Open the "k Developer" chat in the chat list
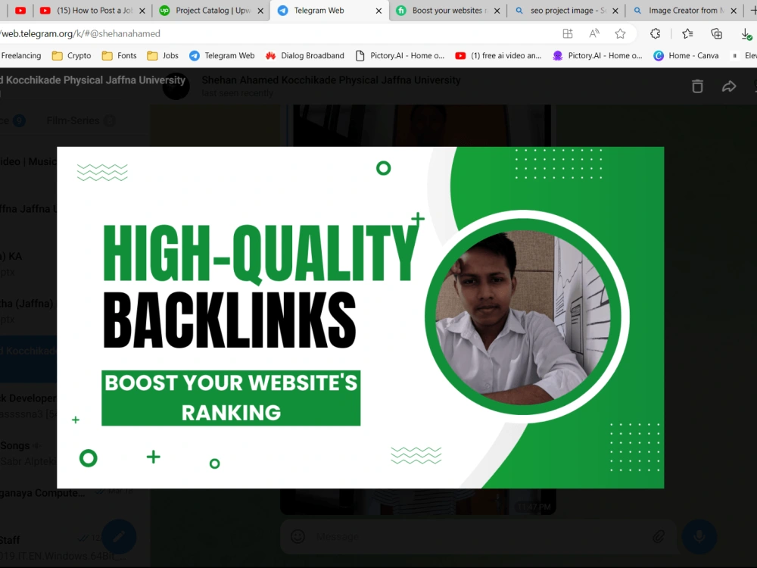757x568 pixels. pyautogui.click(x=29, y=406)
